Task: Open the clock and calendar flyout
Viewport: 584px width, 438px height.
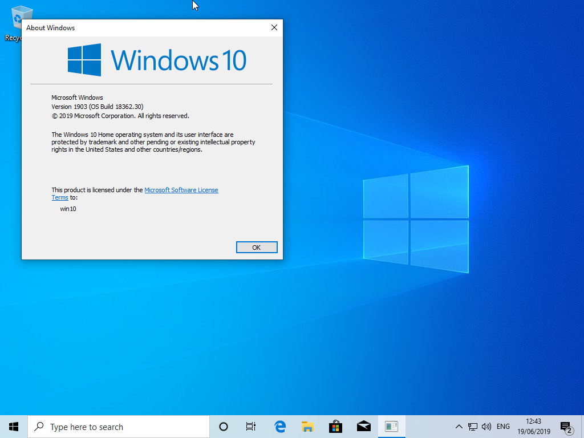Action: tap(534, 427)
